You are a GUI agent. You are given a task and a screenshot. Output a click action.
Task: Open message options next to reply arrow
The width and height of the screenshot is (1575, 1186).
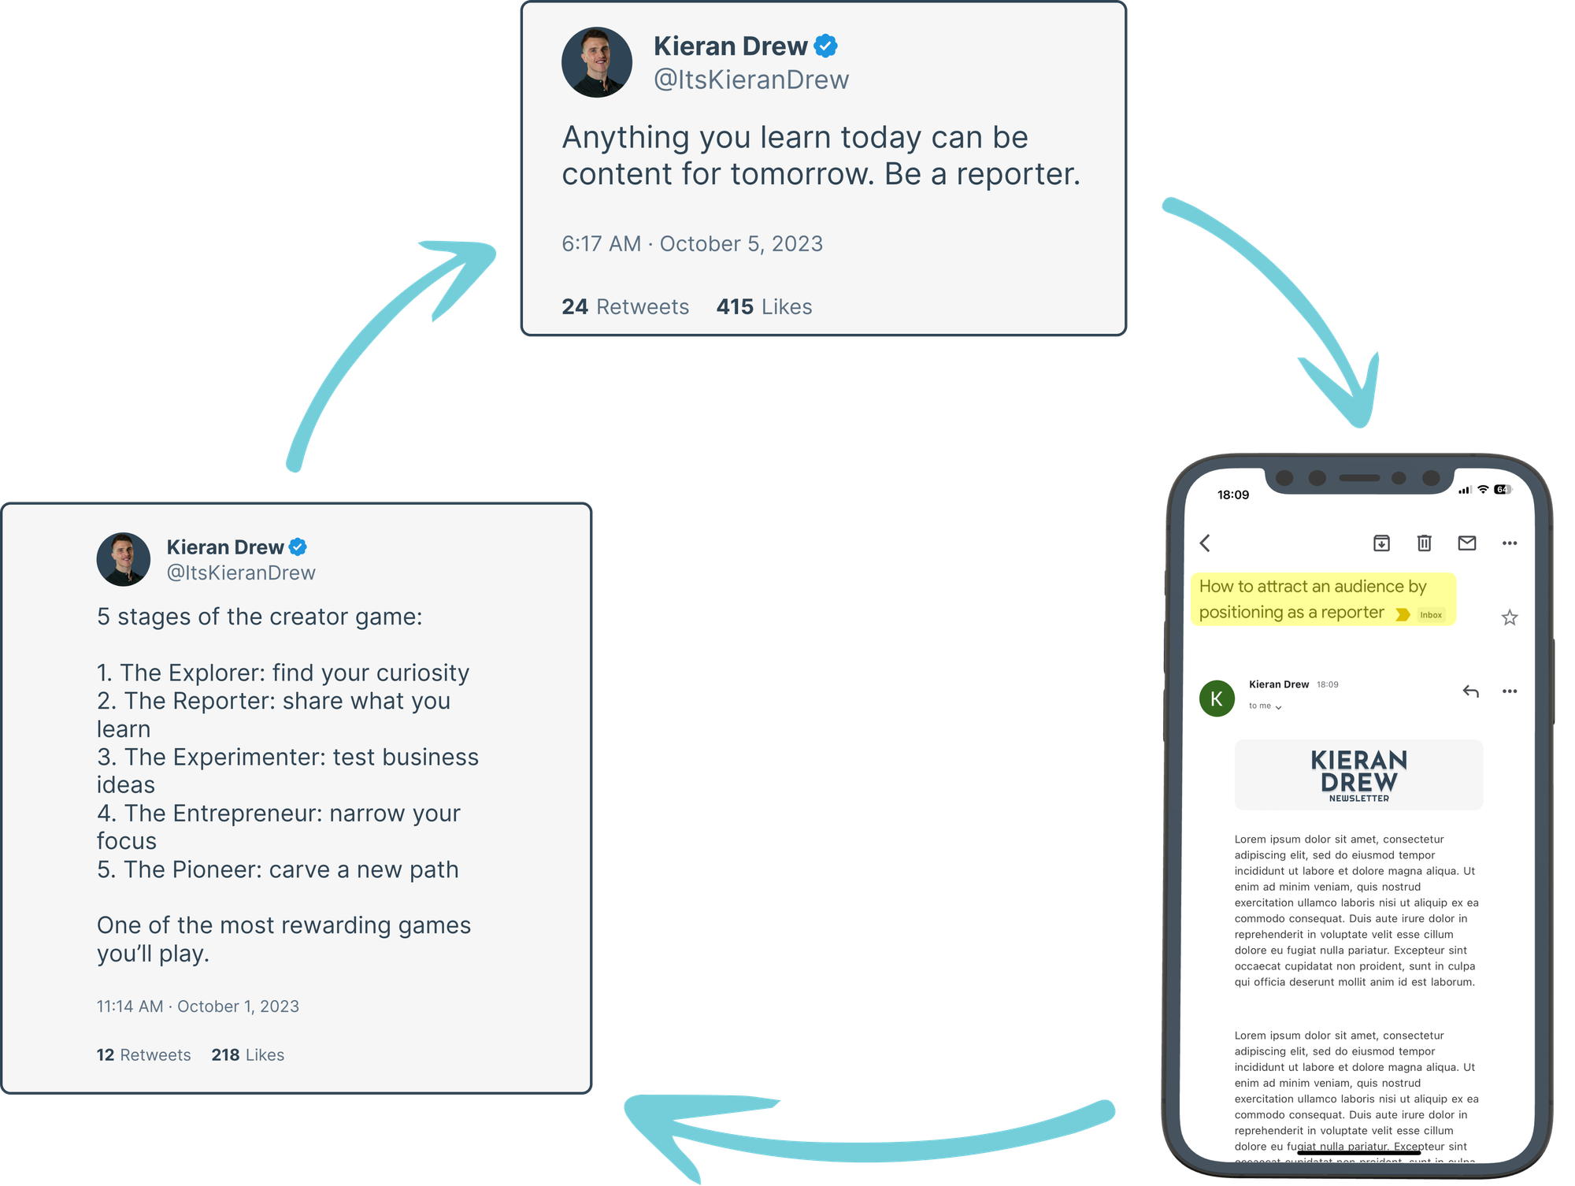(1509, 691)
